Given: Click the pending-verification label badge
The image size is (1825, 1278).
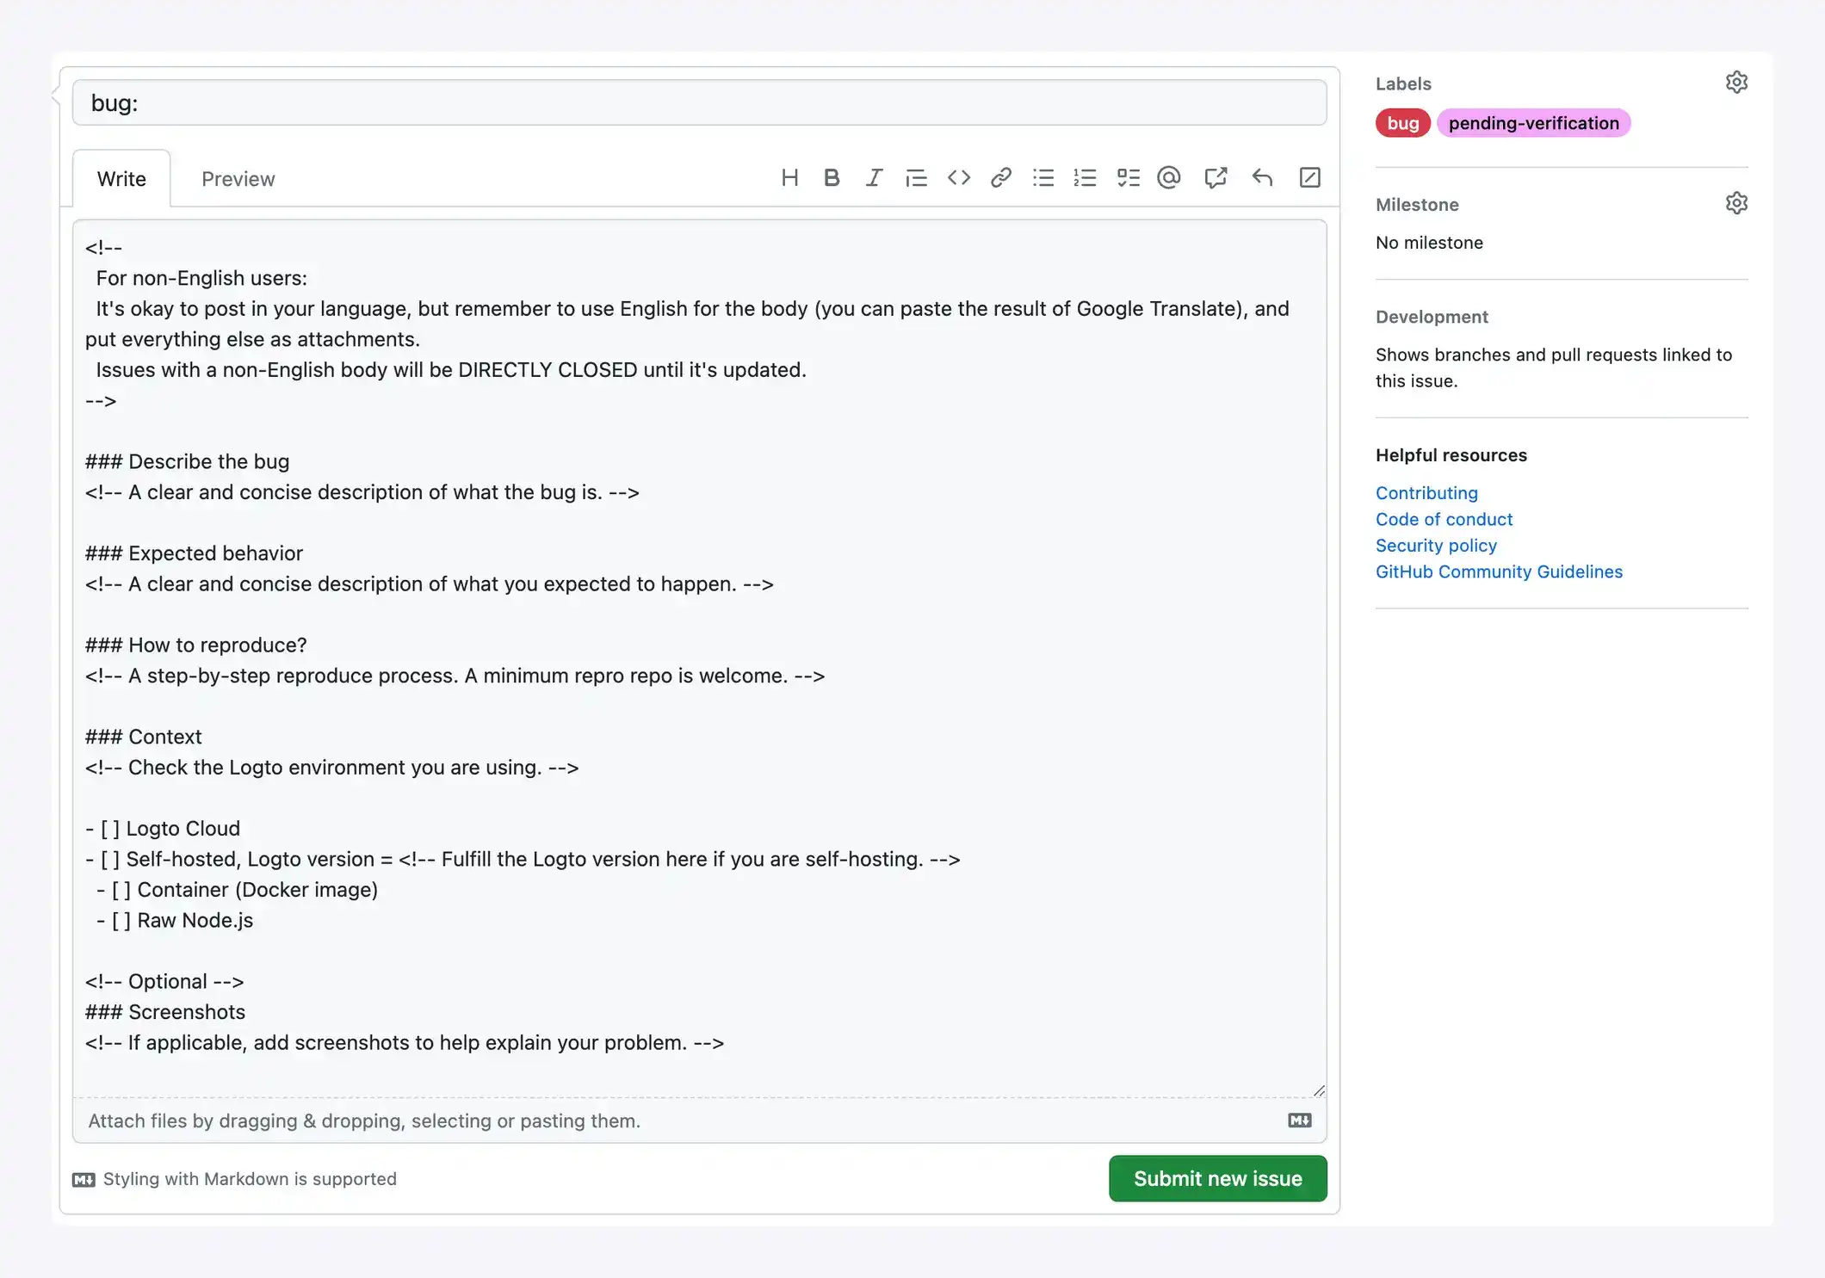Looking at the screenshot, I should point(1533,123).
